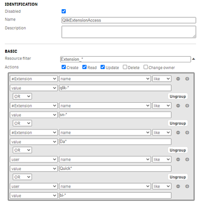This screenshot has height=204, width=204.
Task: Edit the Resource filter field Extension_*
Action: 125,59
